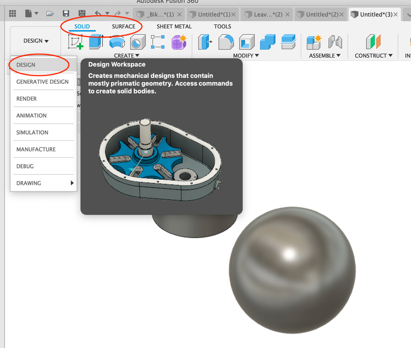
Task: Select the Fillet tool icon
Action: (x=226, y=42)
